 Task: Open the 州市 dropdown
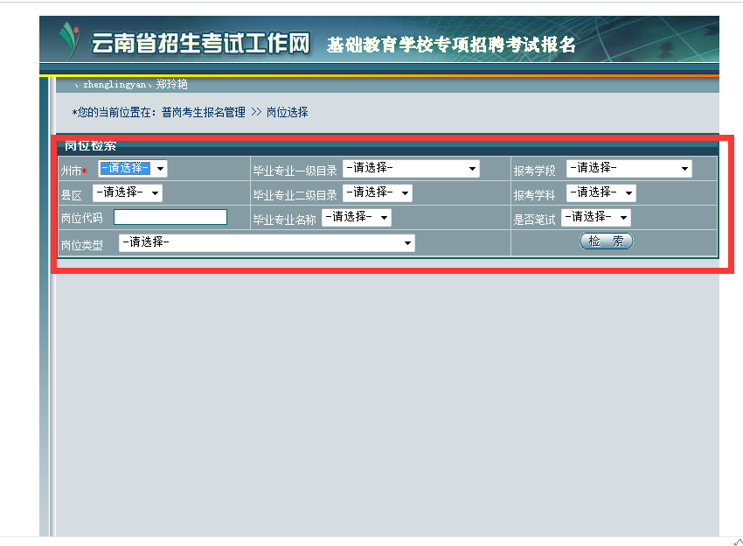(x=133, y=169)
